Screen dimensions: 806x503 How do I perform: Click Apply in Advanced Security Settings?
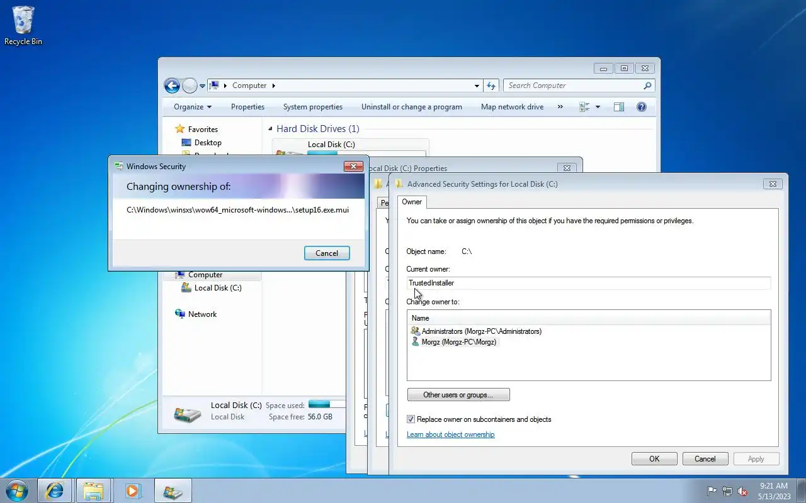(756, 459)
